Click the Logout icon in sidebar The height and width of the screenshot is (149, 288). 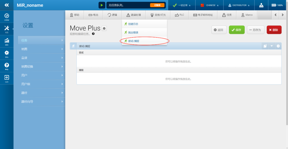(x=7, y=78)
